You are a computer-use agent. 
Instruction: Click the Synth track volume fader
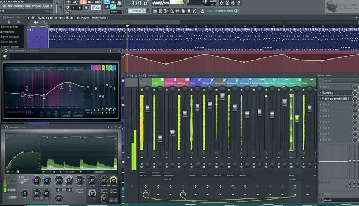(160, 138)
